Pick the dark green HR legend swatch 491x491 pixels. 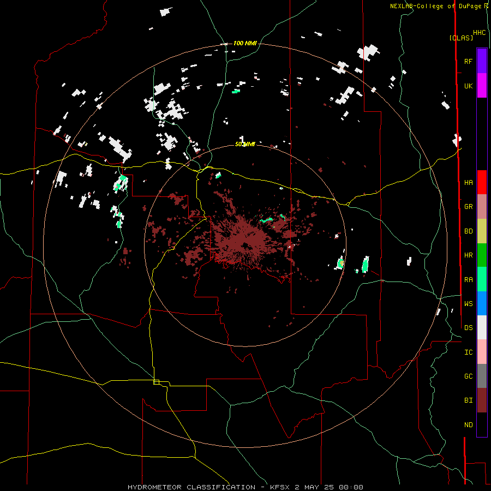(x=482, y=255)
